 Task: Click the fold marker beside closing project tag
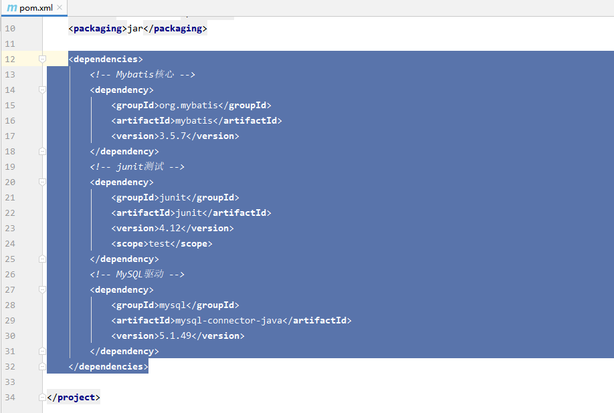click(x=42, y=398)
